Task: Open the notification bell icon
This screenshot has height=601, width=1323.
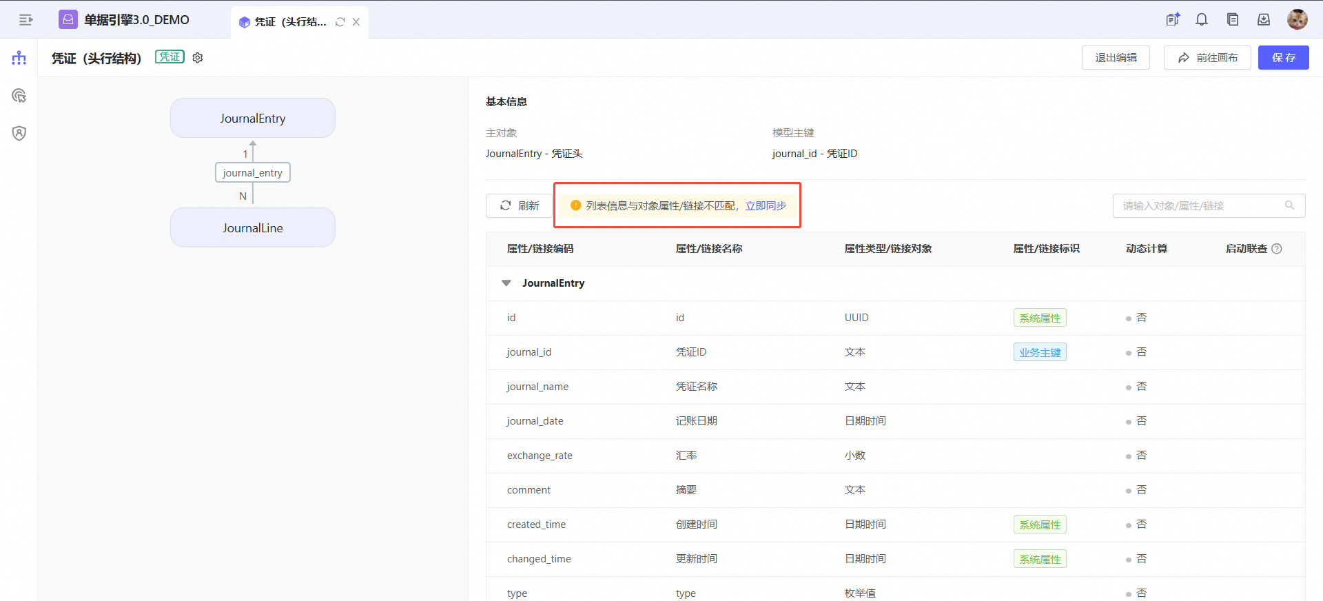Action: tap(1202, 20)
